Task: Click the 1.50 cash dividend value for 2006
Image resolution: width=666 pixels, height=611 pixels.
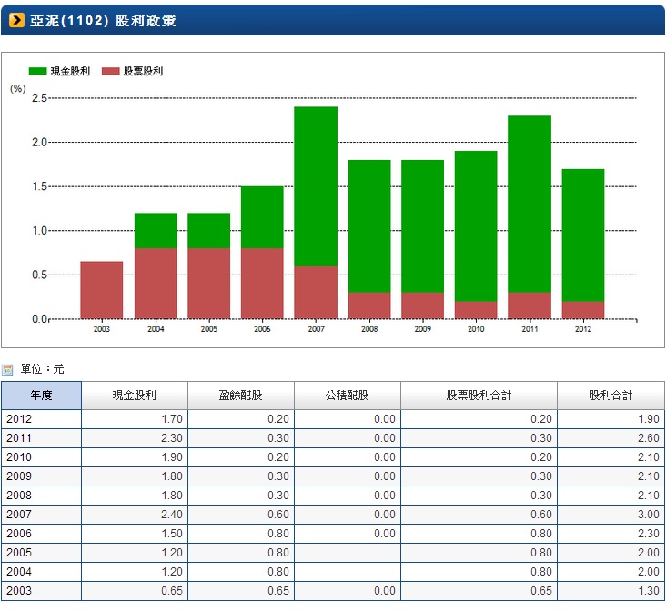Action: [172, 534]
